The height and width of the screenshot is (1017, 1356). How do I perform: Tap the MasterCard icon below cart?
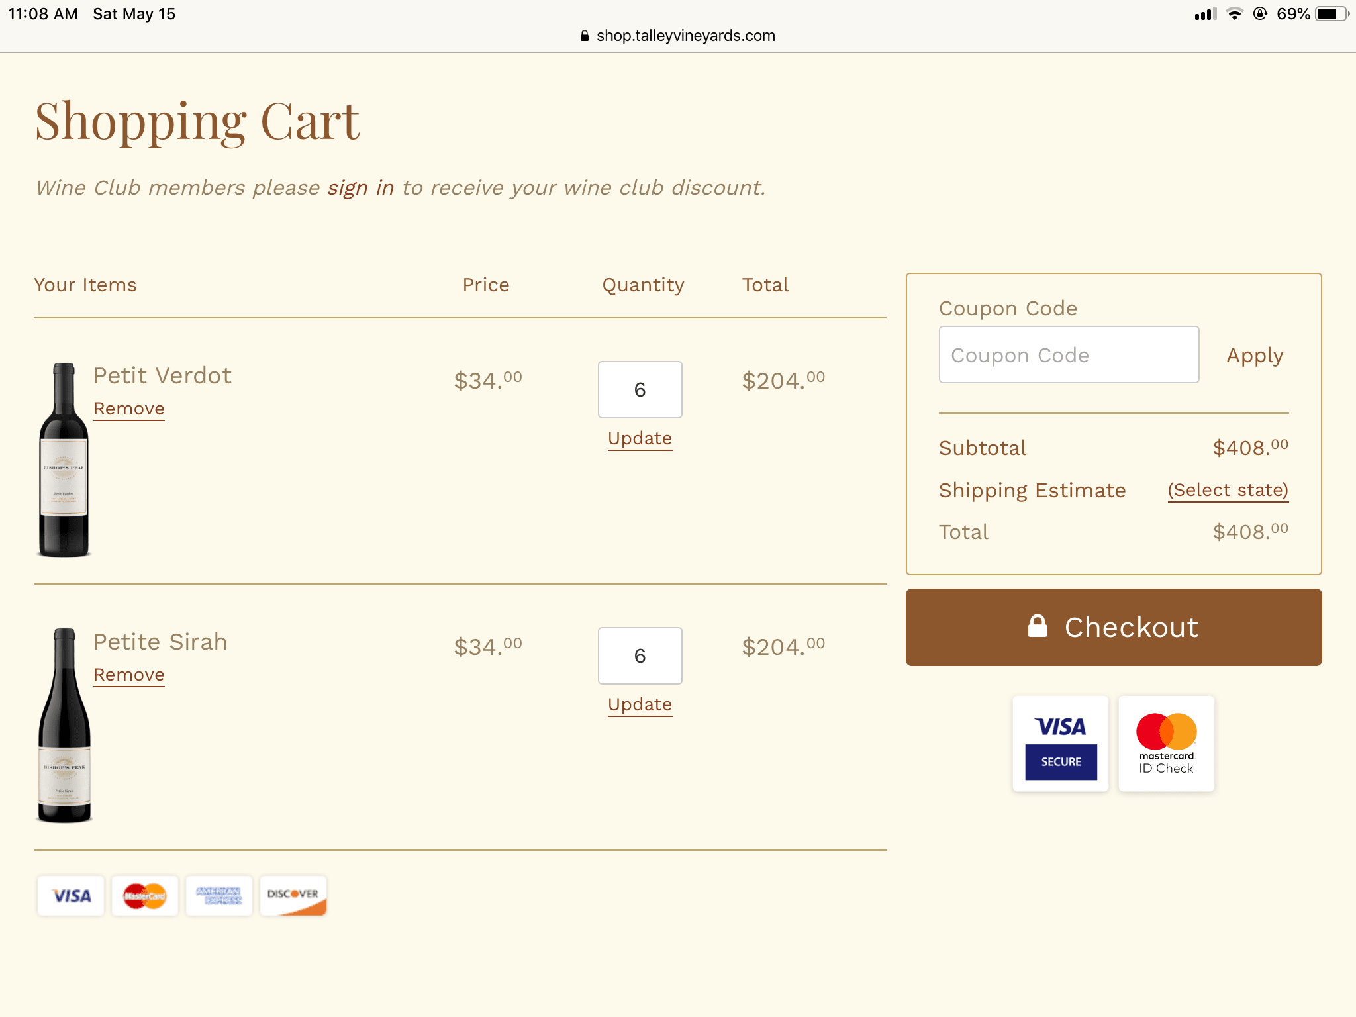click(x=145, y=896)
